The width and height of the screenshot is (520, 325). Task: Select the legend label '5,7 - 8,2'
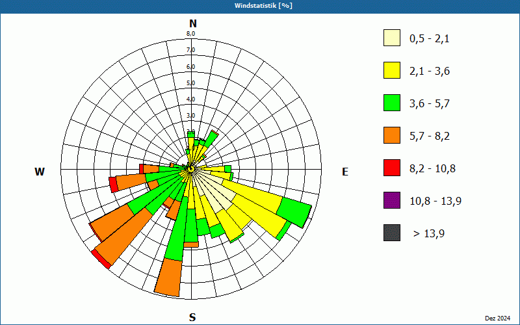coord(430,136)
